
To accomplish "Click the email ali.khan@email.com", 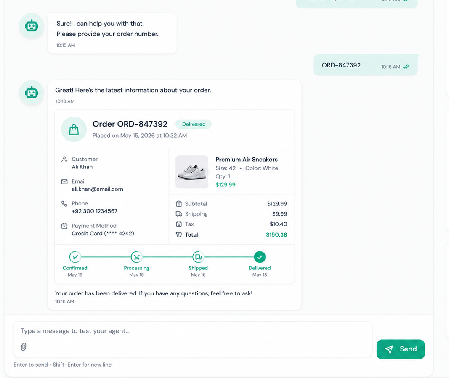I will click(x=97, y=189).
